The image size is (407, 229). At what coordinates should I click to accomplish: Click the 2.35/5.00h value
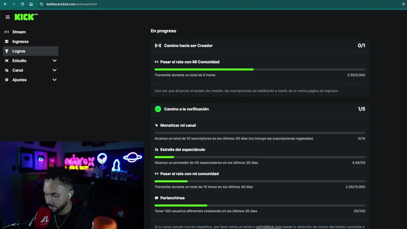coord(356,75)
